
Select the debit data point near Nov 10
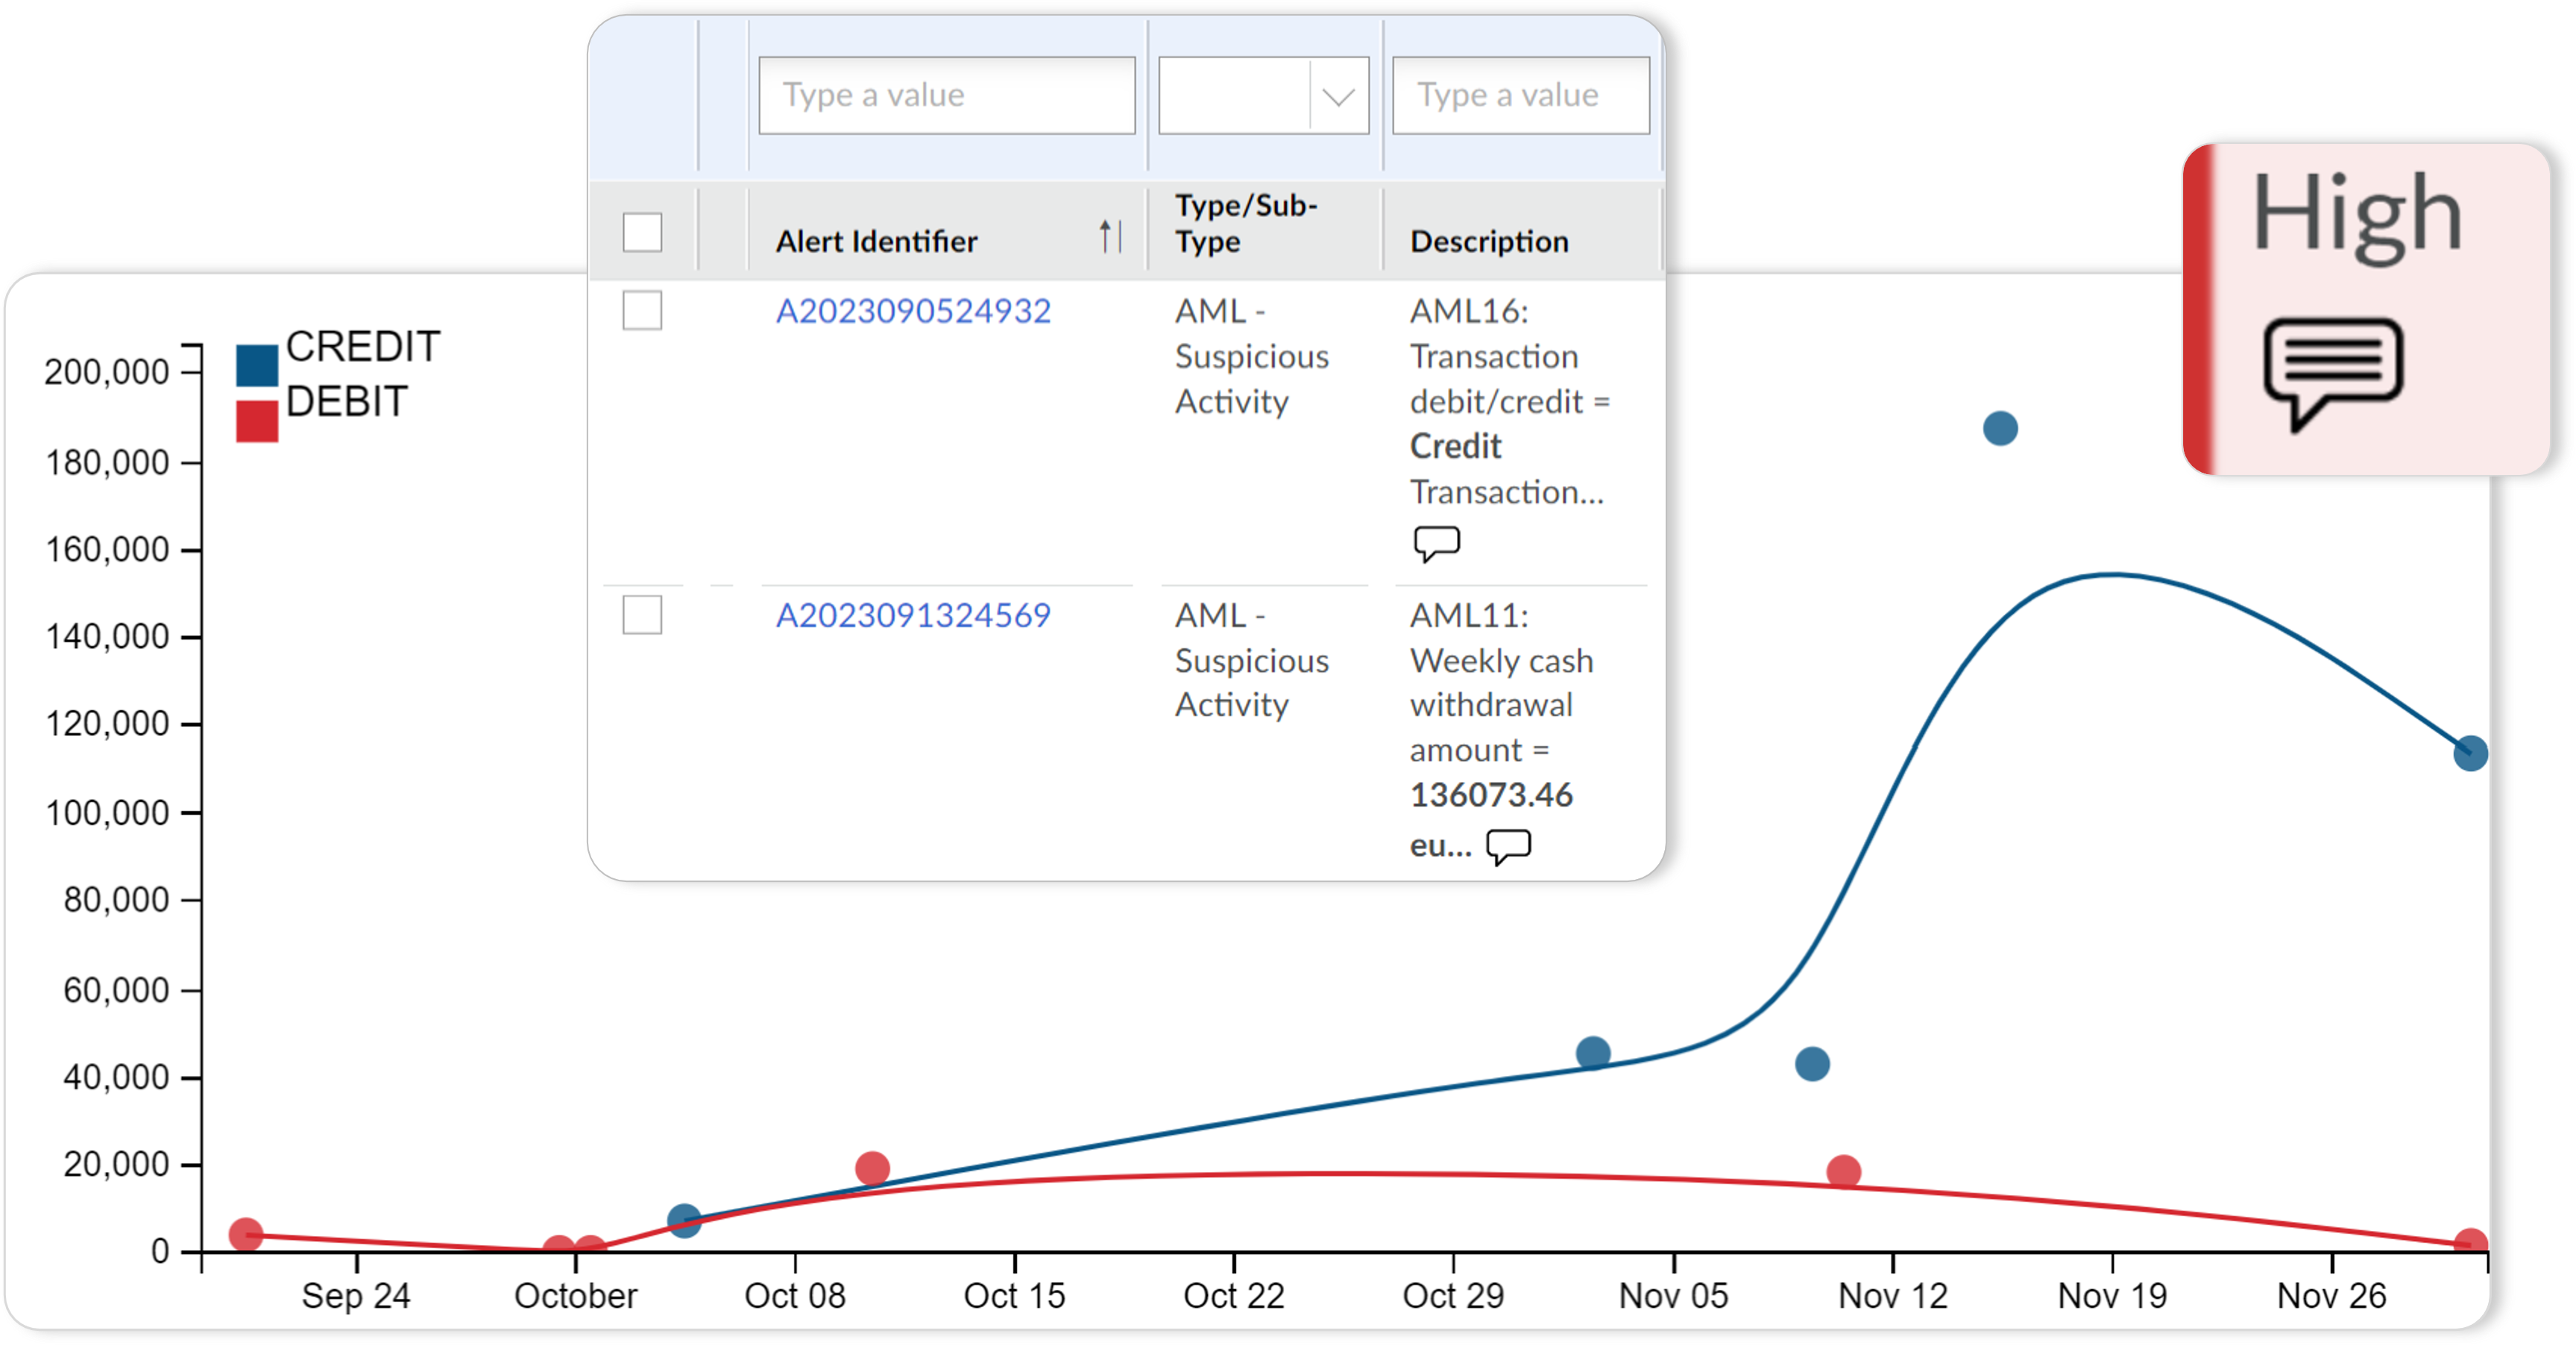1843,1171
